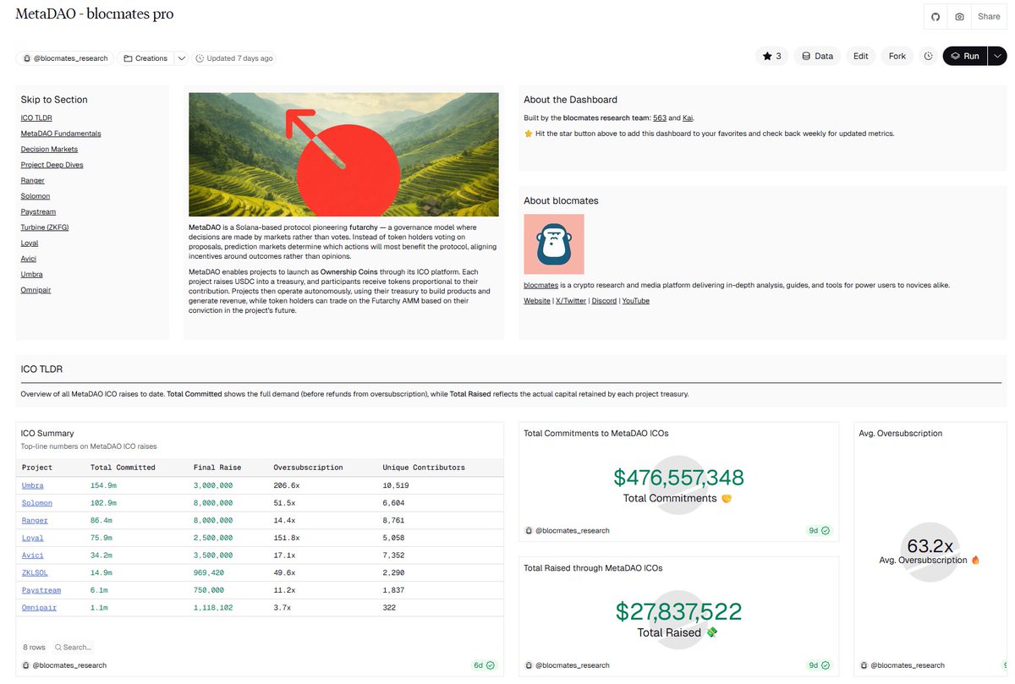This screenshot has height=684, width=1015.
Task: Skip to Turbine (ZKFG) section
Action: [45, 227]
